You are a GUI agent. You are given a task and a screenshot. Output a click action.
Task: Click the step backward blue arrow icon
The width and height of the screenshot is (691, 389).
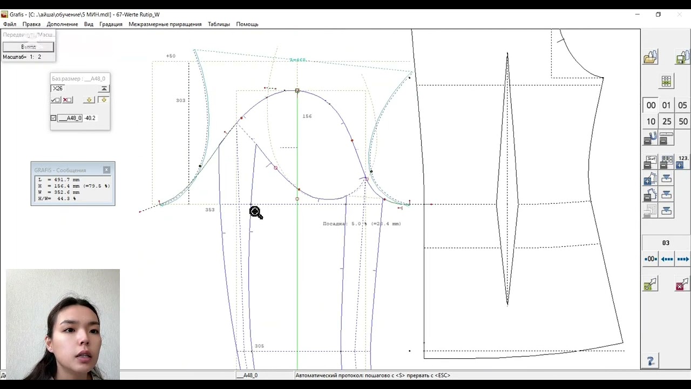[x=667, y=259]
